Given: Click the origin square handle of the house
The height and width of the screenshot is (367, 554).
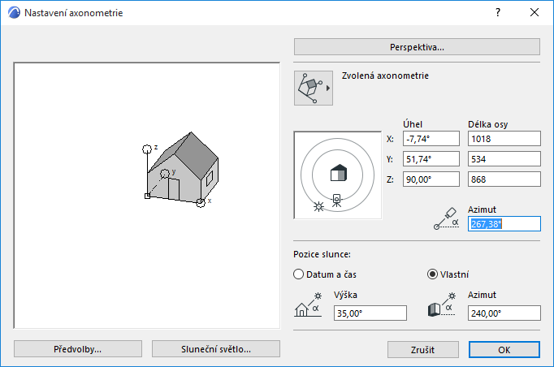Looking at the screenshot, I should pyautogui.click(x=147, y=196).
